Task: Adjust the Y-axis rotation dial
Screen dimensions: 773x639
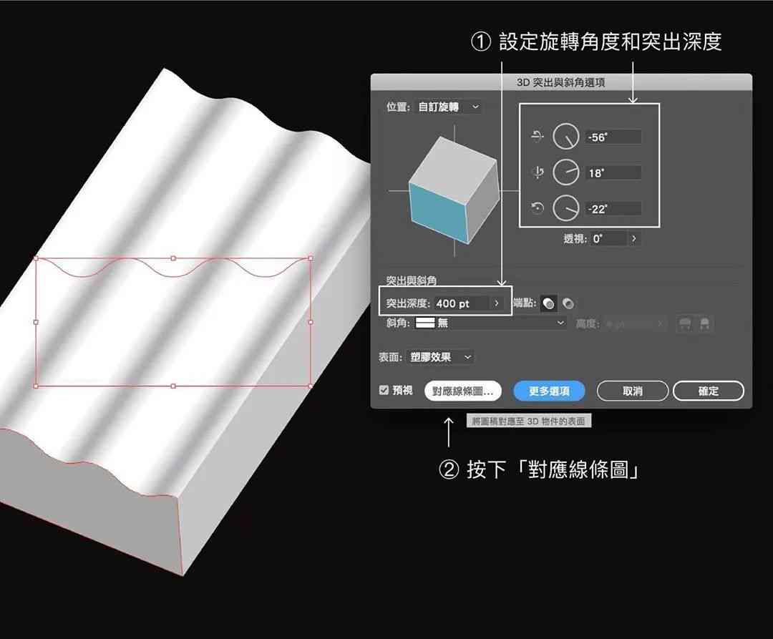Action: coord(565,172)
